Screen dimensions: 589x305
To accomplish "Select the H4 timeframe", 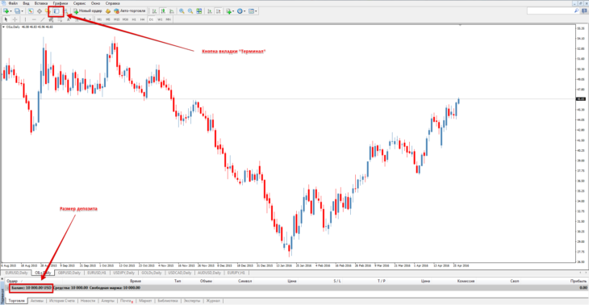I will tap(142, 19).
